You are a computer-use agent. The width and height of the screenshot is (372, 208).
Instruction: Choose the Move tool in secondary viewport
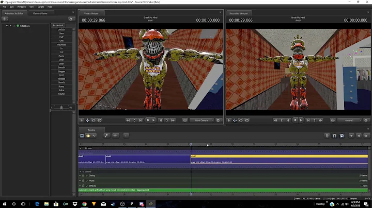pos(235,120)
